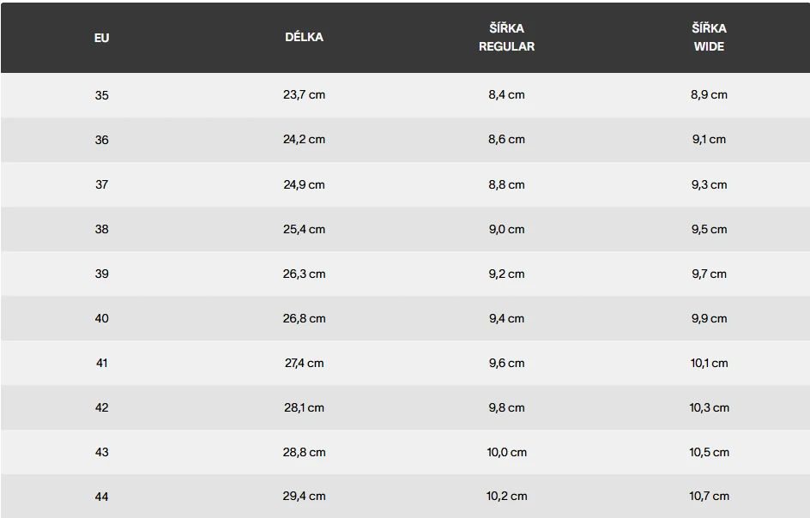This screenshot has height=518, width=810.
Task: Click the 28,8 cm length value
Action: [x=305, y=453]
